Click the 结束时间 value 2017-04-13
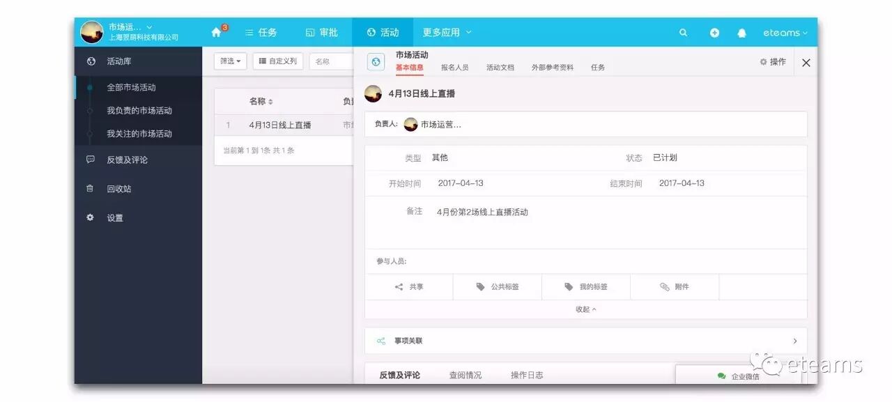 click(682, 183)
